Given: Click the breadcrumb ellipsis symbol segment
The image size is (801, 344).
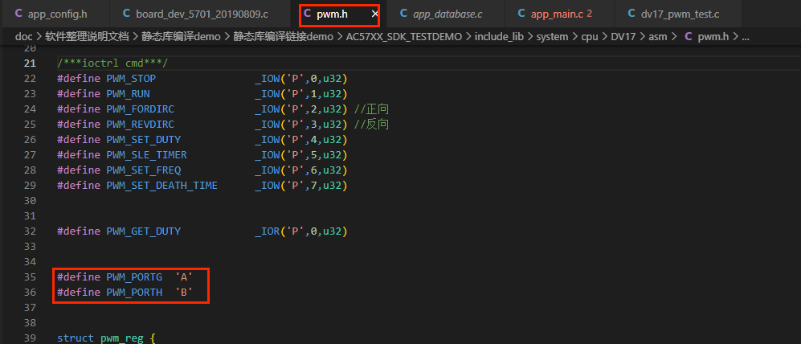Looking at the screenshot, I should pos(745,38).
